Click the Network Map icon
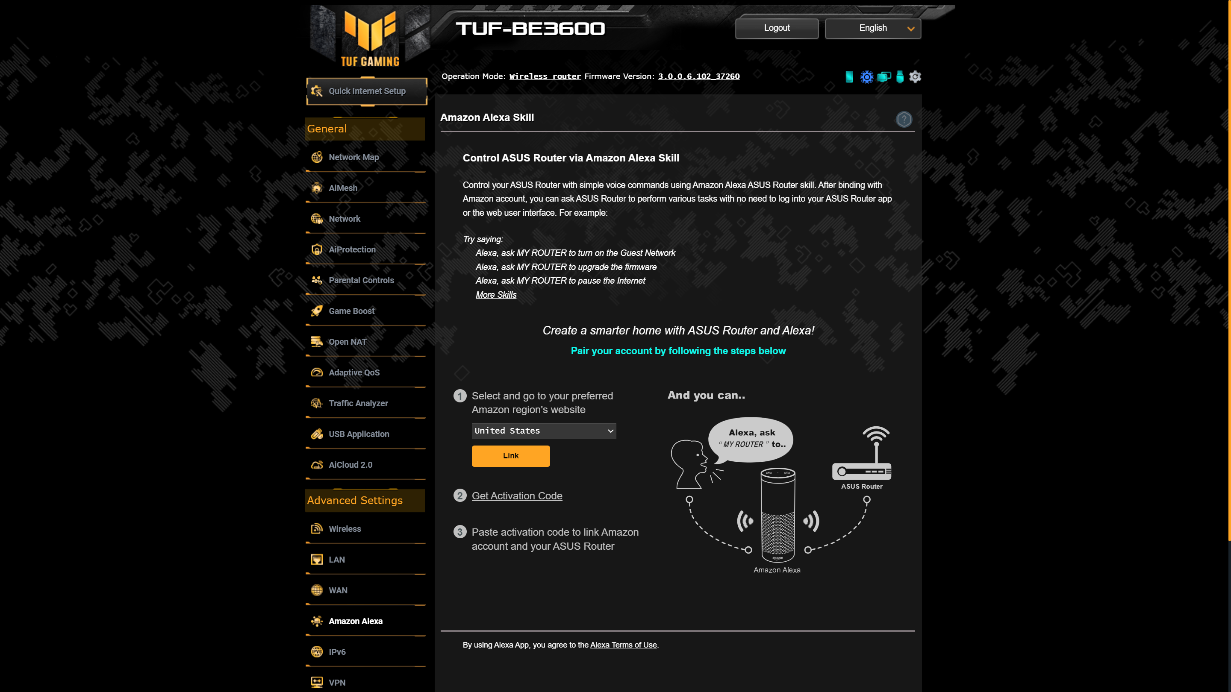The width and height of the screenshot is (1231, 692). (318, 156)
